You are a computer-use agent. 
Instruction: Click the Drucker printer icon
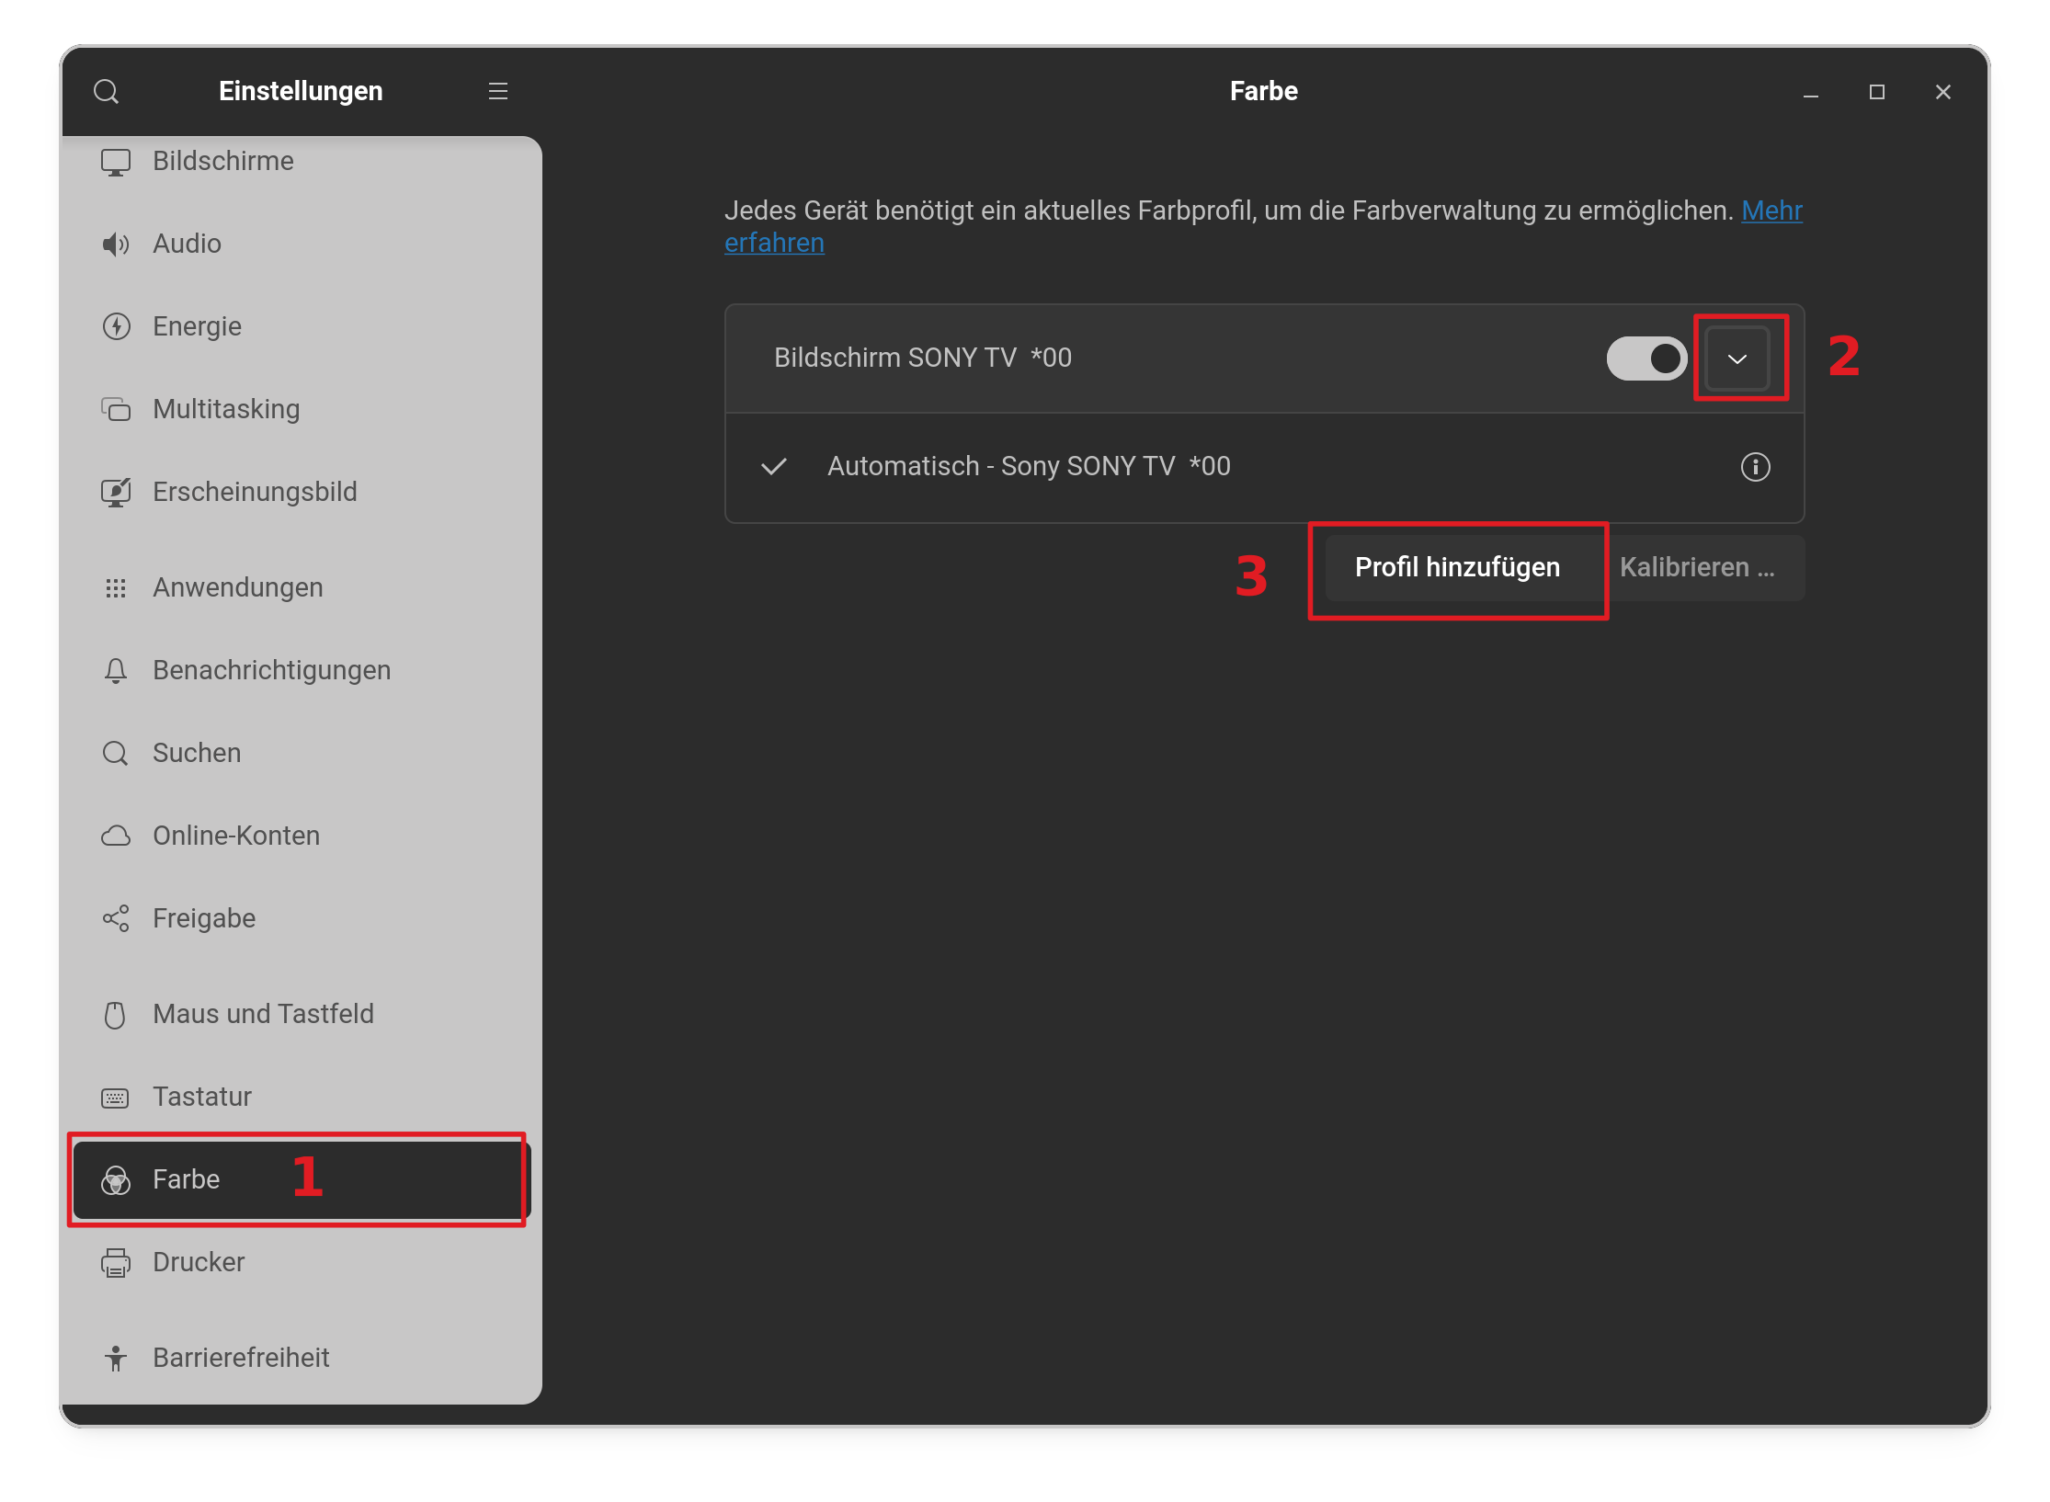(x=116, y=1263)
